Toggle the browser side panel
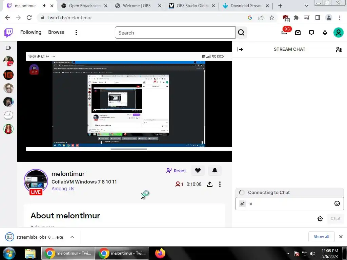 tap(318, 18)
